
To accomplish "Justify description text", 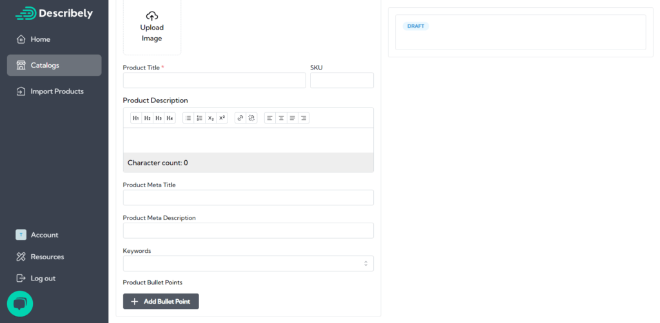I will coord(293,118).
